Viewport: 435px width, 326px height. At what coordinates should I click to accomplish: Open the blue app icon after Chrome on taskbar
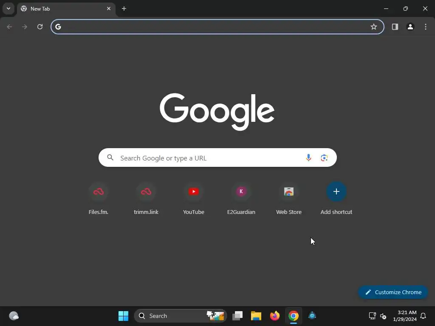[312, 316]
